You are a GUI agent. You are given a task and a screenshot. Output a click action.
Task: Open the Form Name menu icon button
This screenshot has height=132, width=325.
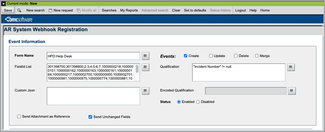click(x=145, y=56)
